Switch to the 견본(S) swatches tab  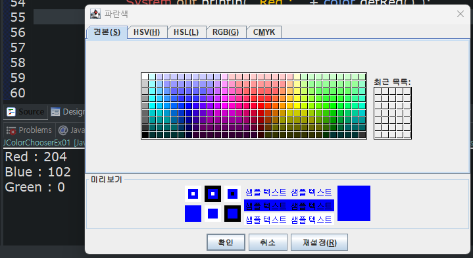click(x=107, y=32)
